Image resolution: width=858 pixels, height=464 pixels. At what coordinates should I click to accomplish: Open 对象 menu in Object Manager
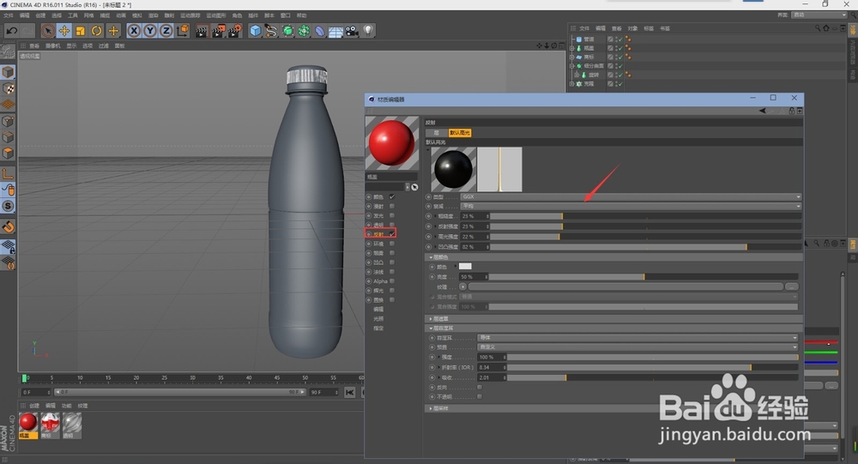(x=632, y=28)
